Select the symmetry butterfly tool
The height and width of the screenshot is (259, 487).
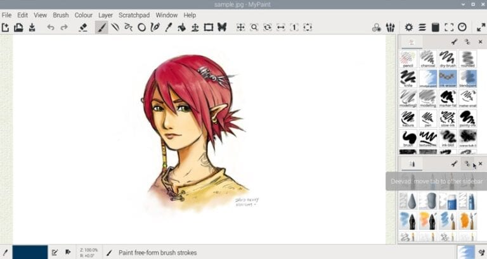point(222,27)
